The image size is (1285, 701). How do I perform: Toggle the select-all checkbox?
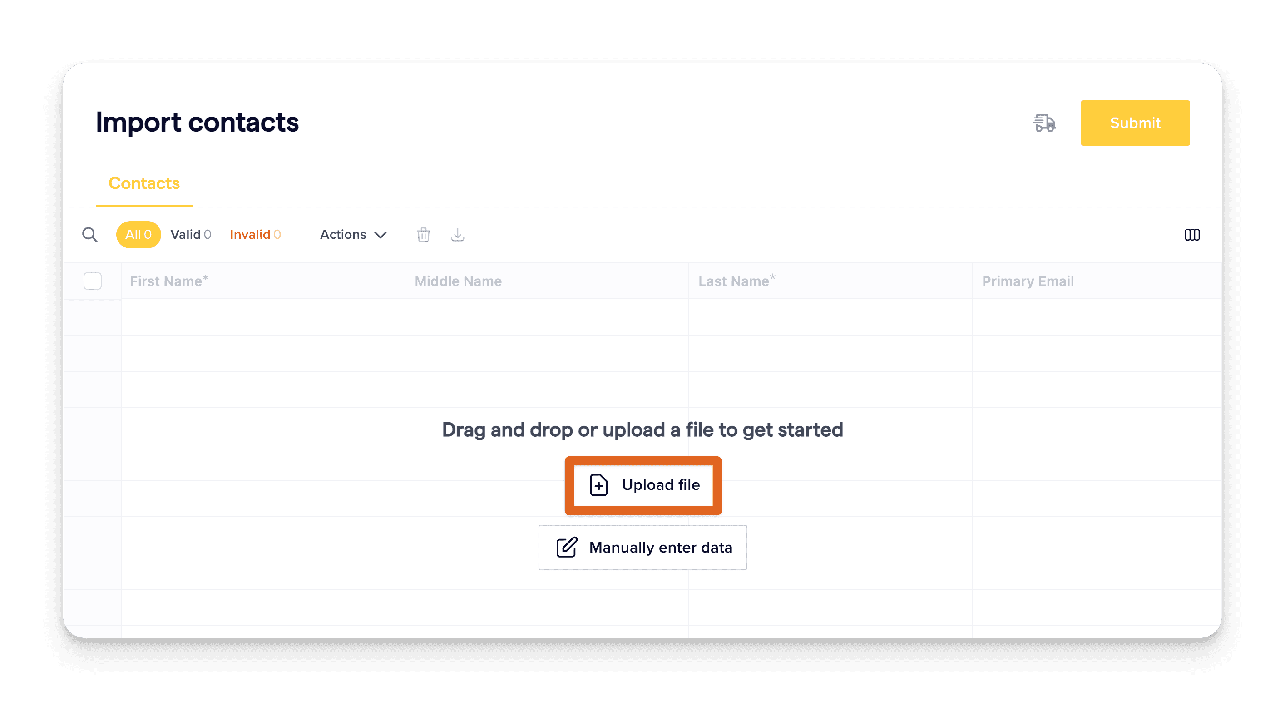pos(93,281)
